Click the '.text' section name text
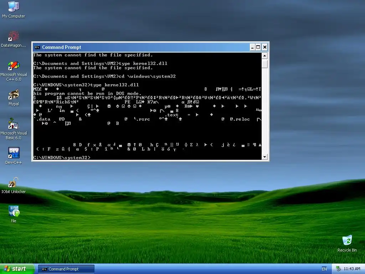The height and width of the screenshot is (274, 365). 171,115
